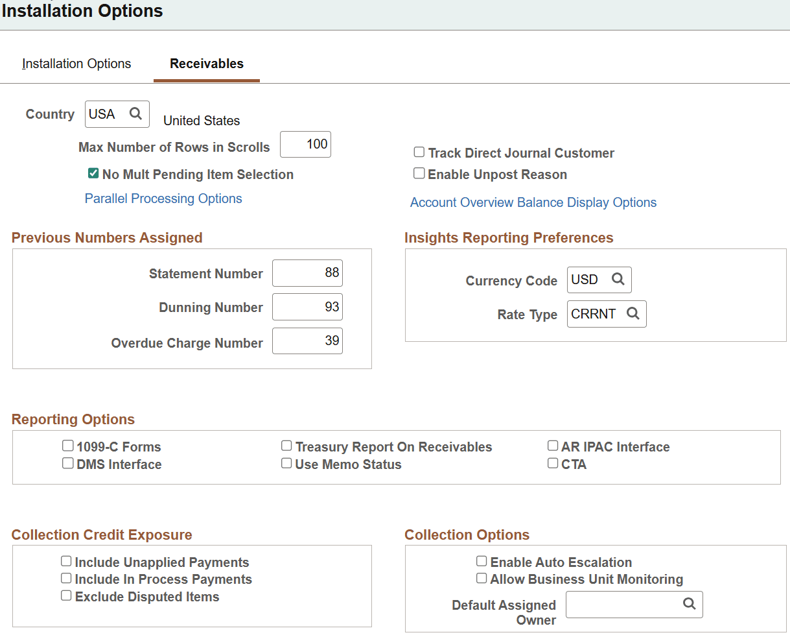Check the Use Memo Status box
The height and width of the screenshot is (637, 790).
coord(286,463)
